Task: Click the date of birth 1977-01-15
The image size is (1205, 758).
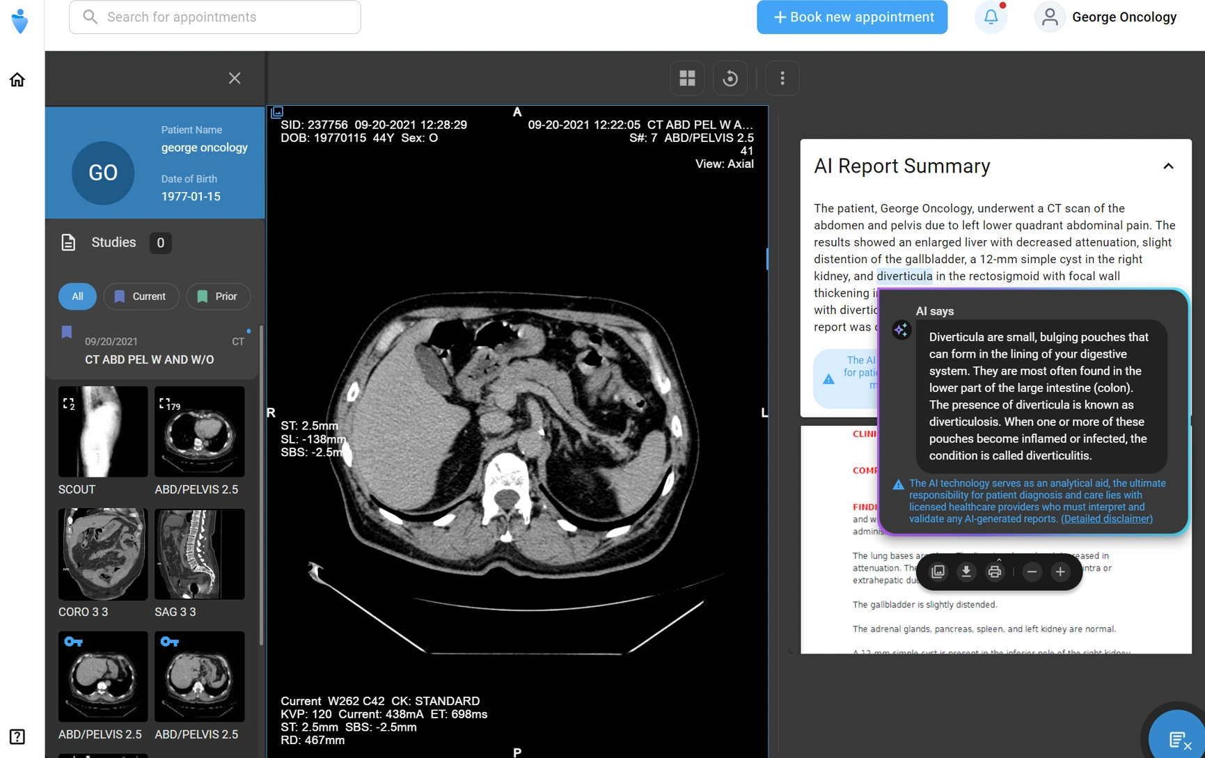Action: (x=191, y=197)
